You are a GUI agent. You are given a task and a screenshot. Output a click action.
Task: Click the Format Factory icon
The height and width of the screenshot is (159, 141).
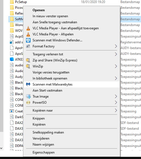coord(28,46)
